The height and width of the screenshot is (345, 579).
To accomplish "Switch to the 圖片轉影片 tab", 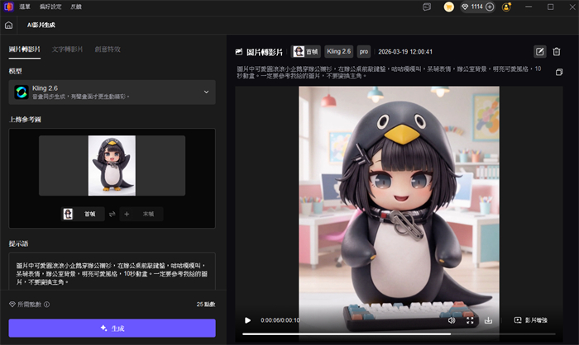I will [x=24, y=50].
